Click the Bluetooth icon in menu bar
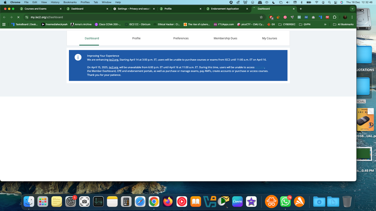Screen dimensions: 376x211 click(301, 2)
